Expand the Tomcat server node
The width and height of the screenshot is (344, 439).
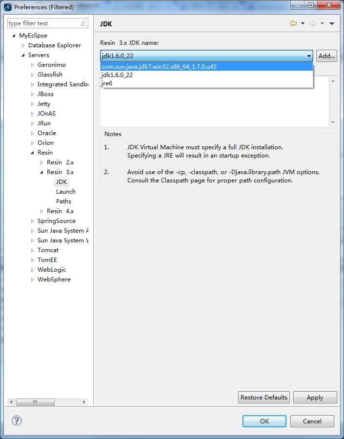33,251
